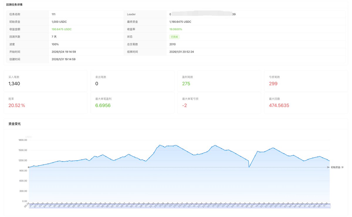This screenshot has height=217, width=352.
Task: Click the task name value 111
Action: (53, 14)
